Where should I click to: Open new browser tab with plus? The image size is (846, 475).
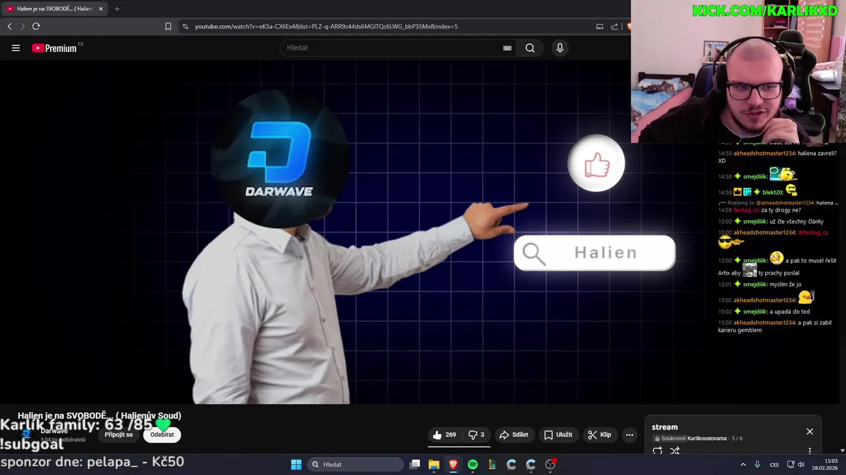(x=117, y=9)
